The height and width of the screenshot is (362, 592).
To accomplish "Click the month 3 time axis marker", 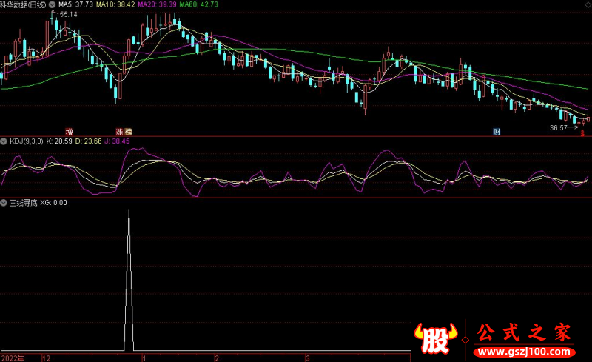I will (x=308, y=358).
